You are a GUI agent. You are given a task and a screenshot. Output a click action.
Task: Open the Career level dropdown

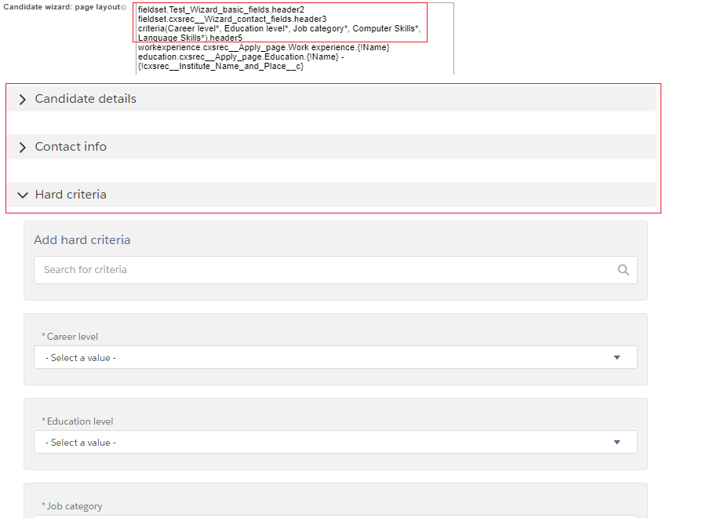click(335, 357)
